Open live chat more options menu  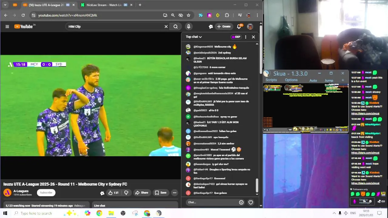(x=246, y=37)
